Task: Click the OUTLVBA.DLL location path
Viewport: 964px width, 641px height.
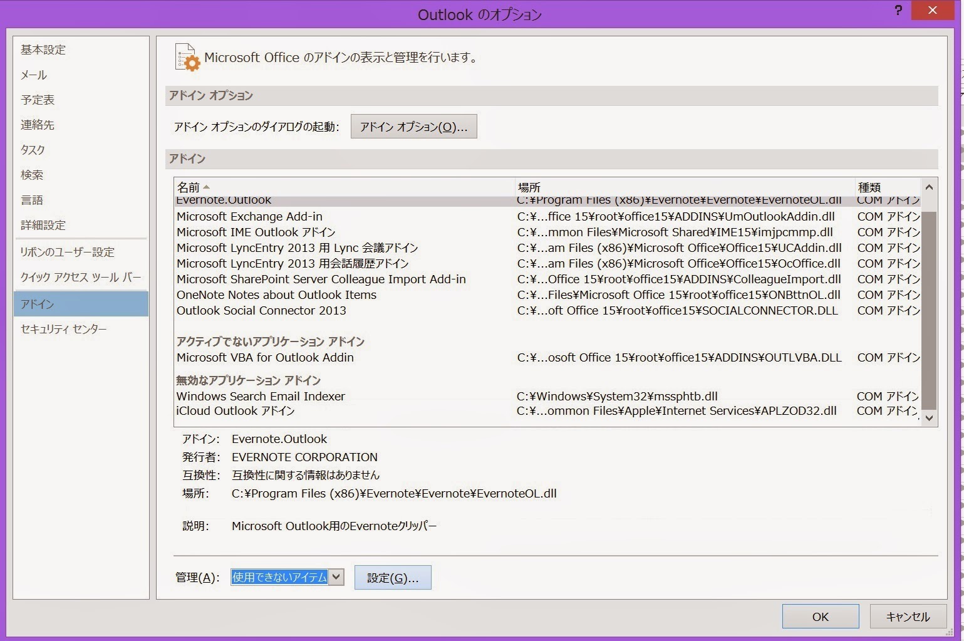Action: pos(679,358)
